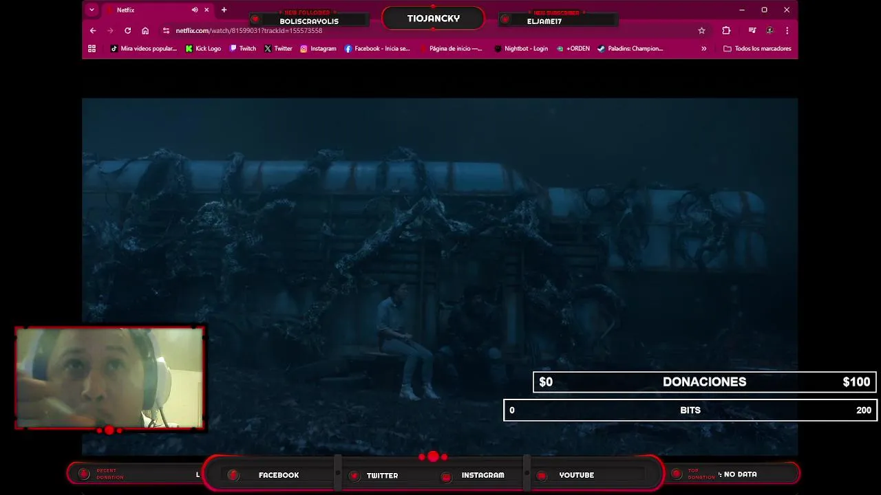This screenshot has width=881, height=495.
Task: Maximize the browser window
Action: [764, 10]
